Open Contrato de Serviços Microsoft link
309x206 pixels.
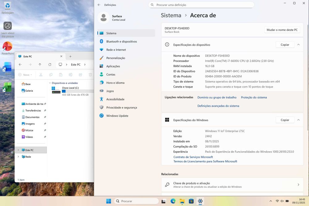(x=193, y=157)
